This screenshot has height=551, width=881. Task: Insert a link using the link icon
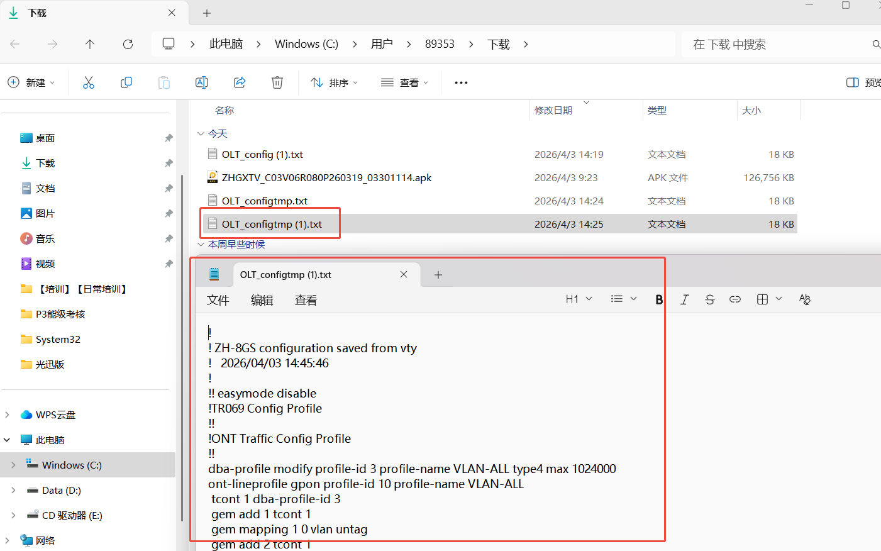pyautogui.click(x=734, y=299)
